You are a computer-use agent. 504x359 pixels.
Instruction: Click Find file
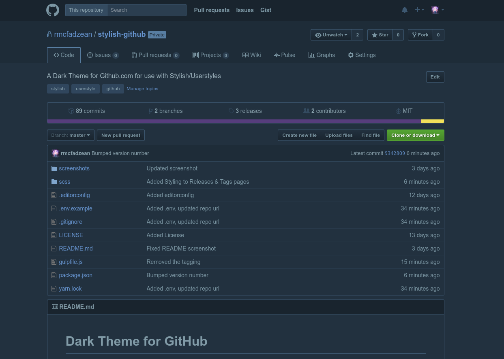point(371,135)
